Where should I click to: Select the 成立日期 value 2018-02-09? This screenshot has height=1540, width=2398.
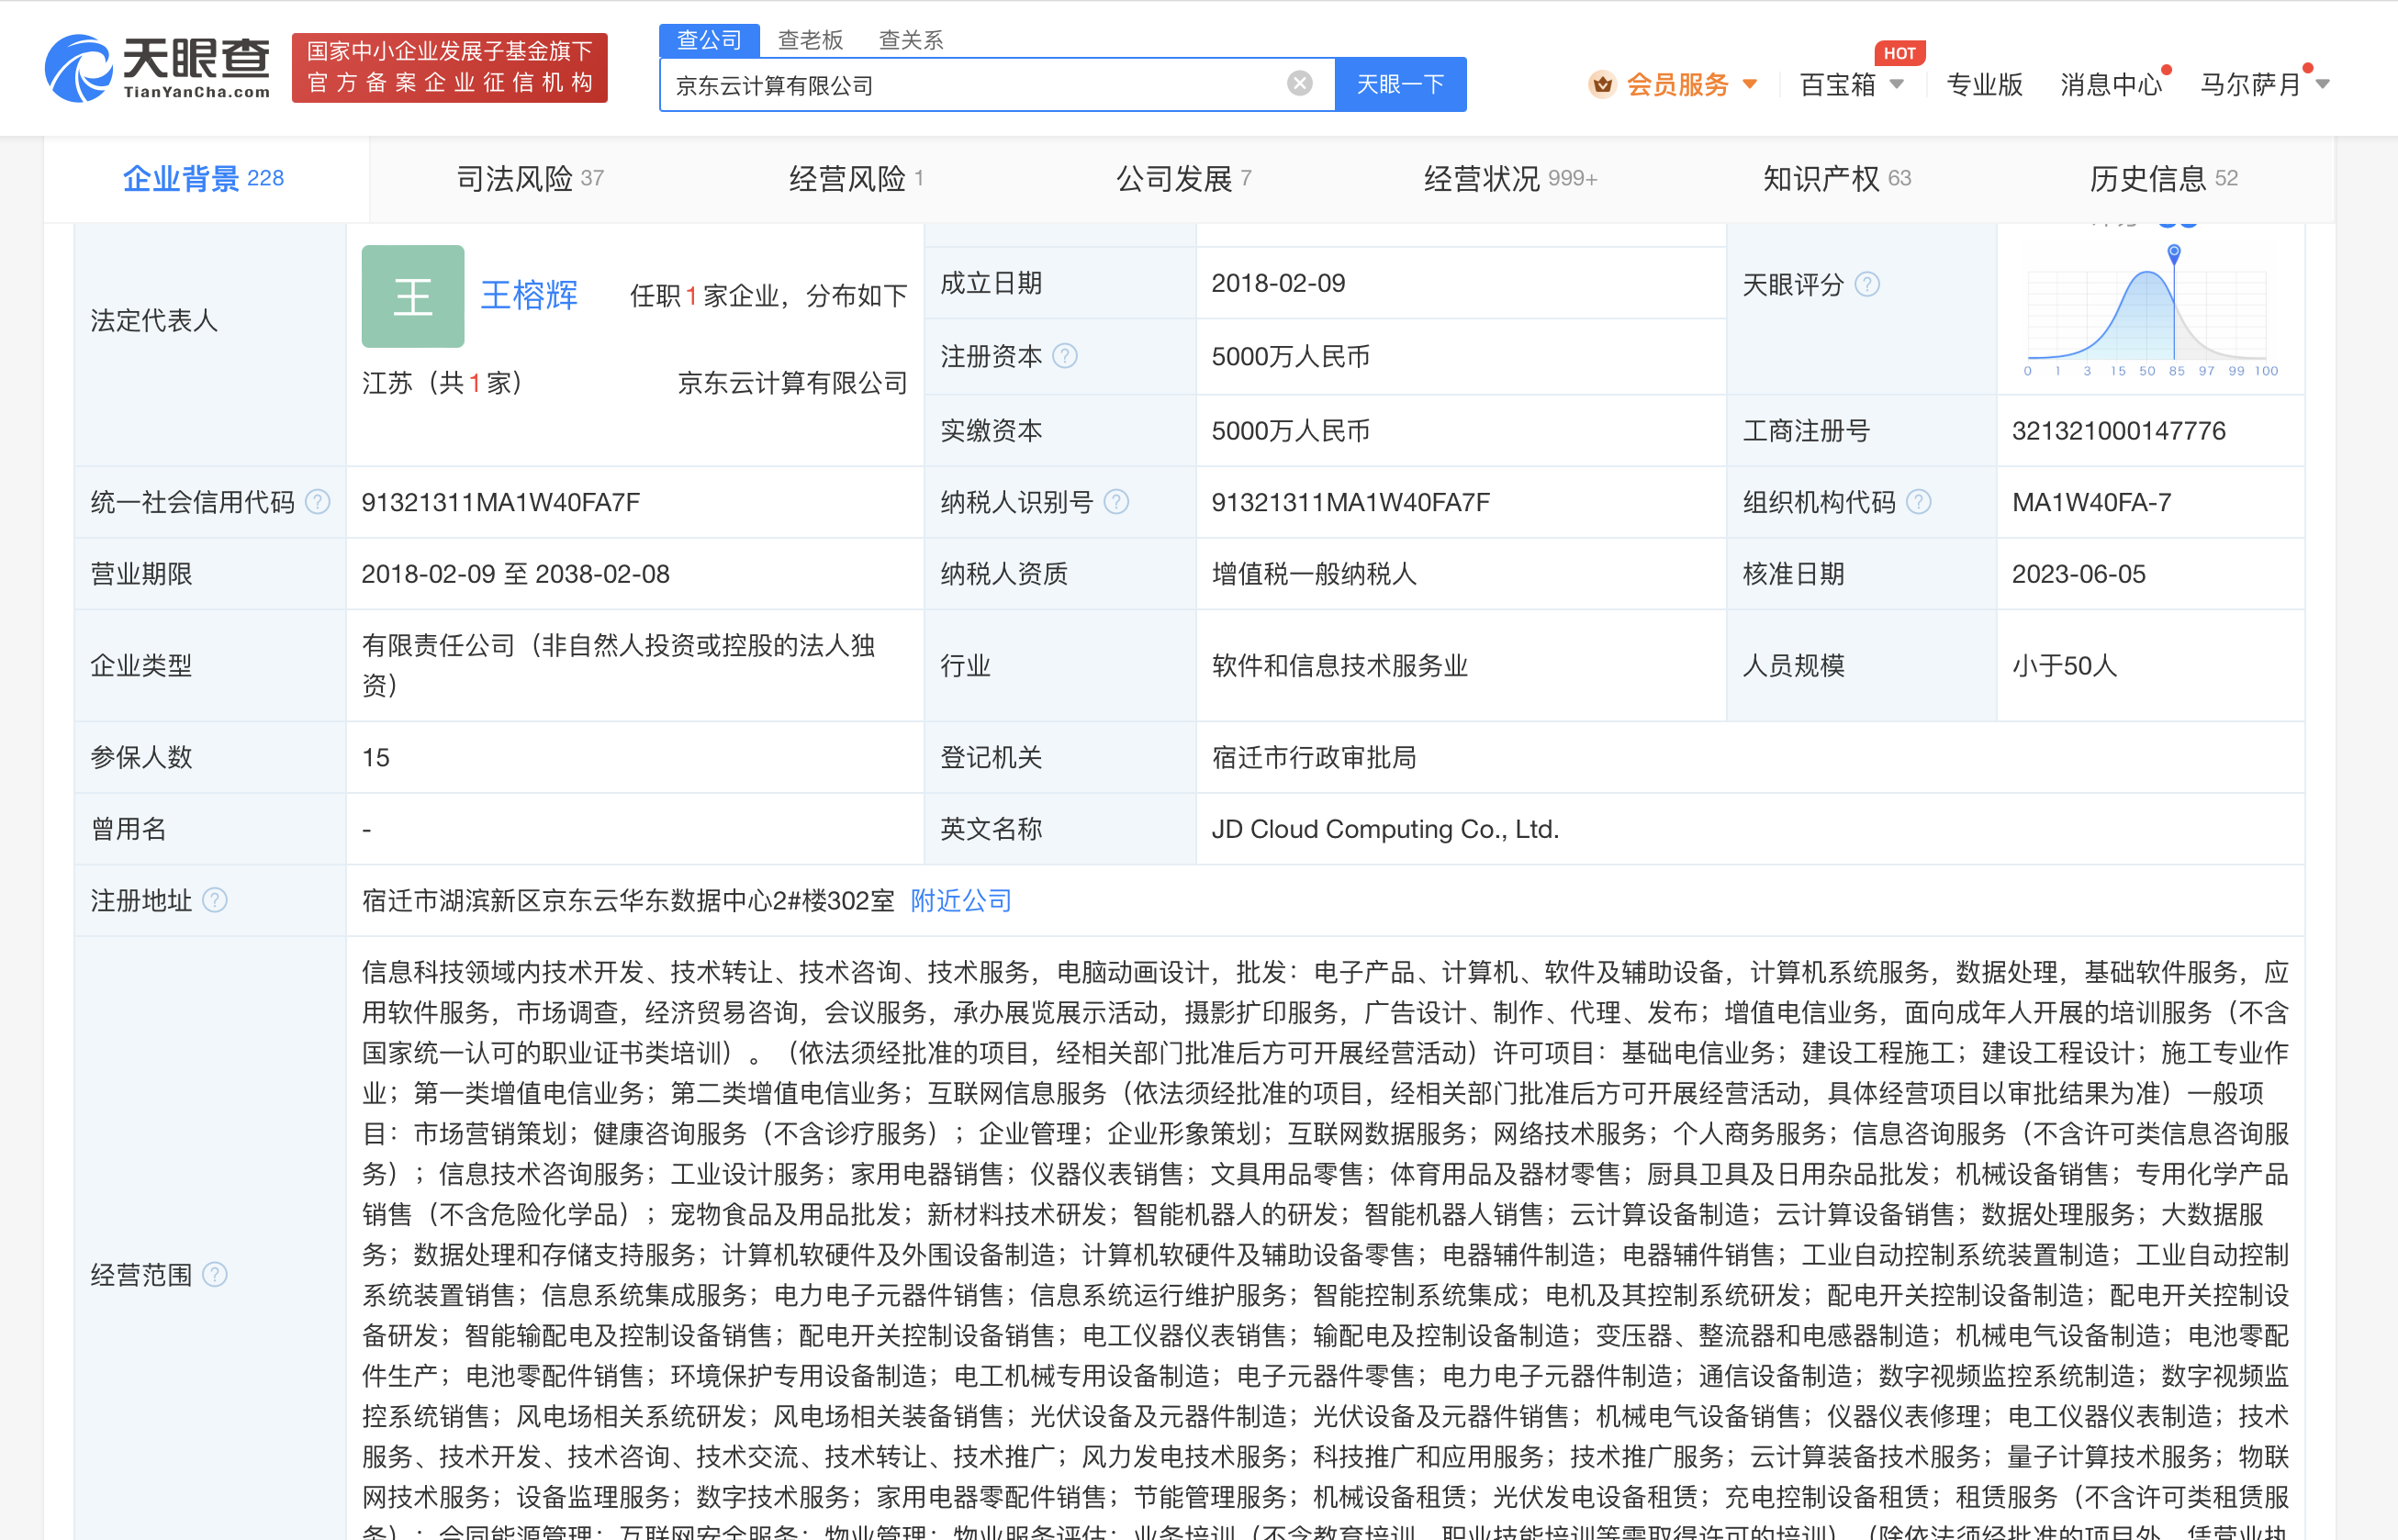1278,284
